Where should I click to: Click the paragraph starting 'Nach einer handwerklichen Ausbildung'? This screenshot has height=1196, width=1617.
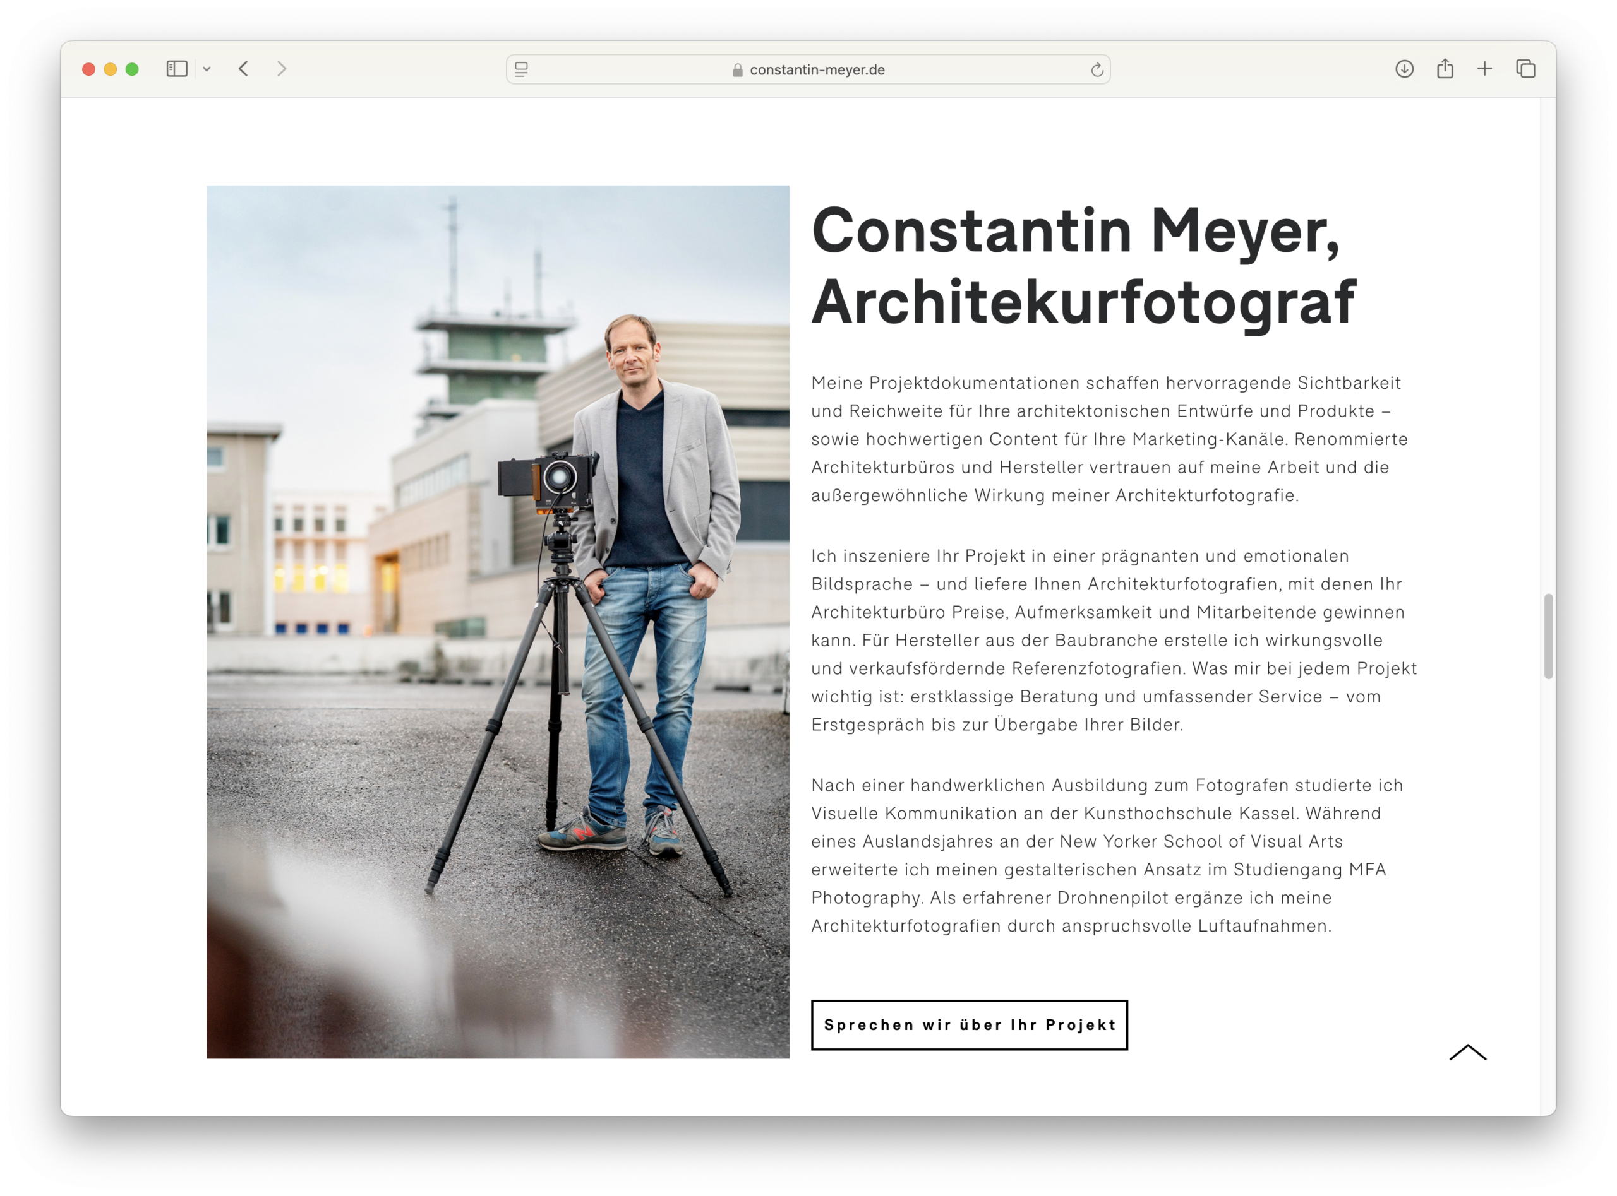(x=1107, y=855)
